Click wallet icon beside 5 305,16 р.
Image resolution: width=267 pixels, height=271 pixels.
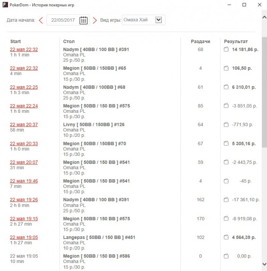pos(226,143)
